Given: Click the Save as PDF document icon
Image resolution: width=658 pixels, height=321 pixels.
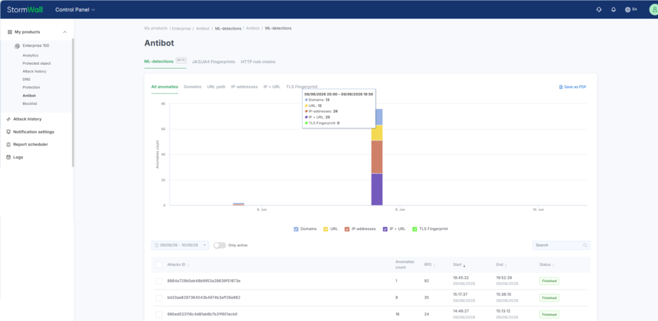Looking at the screenshot, I should (560, 87).
